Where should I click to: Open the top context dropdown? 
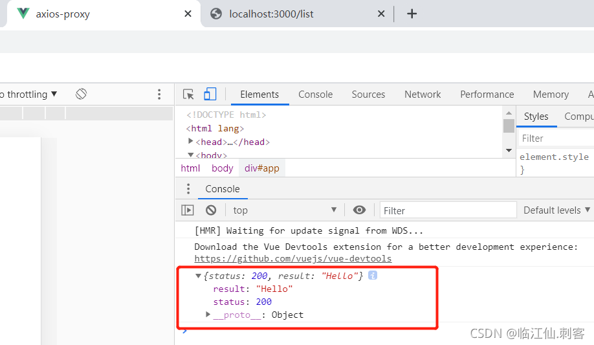(285, 210)
